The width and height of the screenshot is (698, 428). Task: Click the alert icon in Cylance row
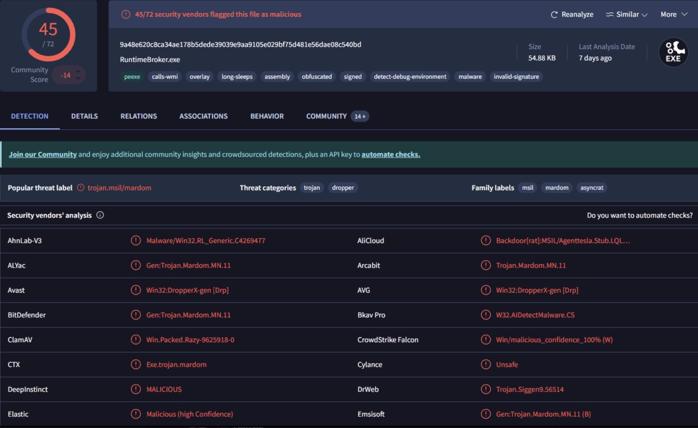tap(486, 364)
